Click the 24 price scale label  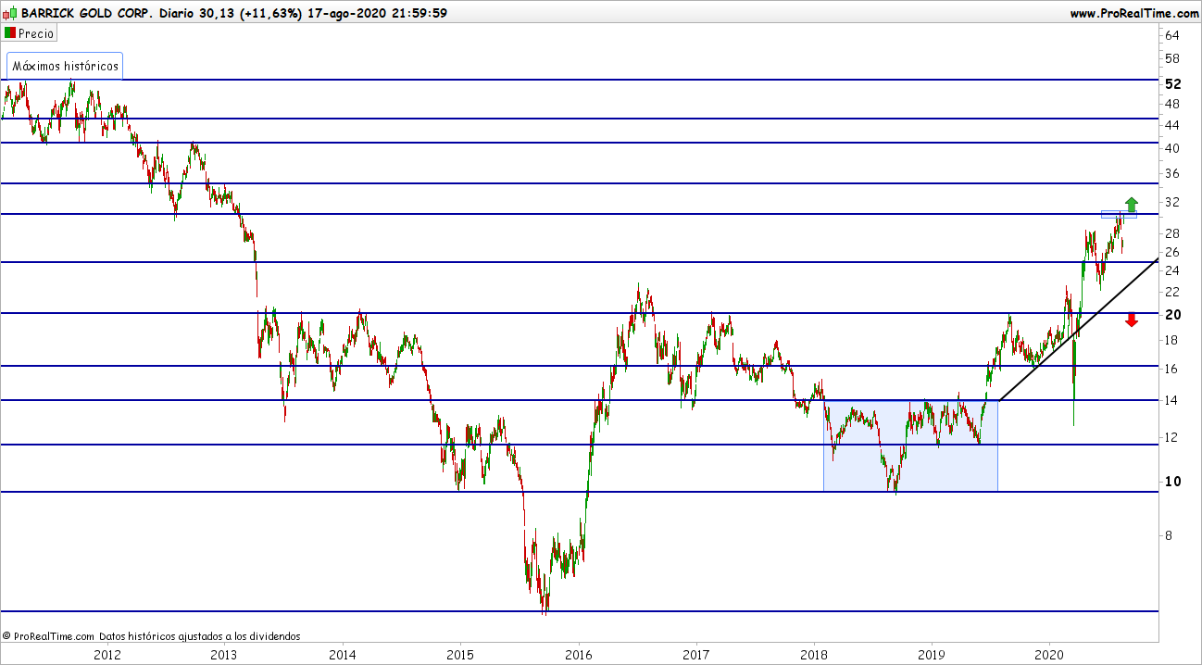click(x=1171, y=271)
